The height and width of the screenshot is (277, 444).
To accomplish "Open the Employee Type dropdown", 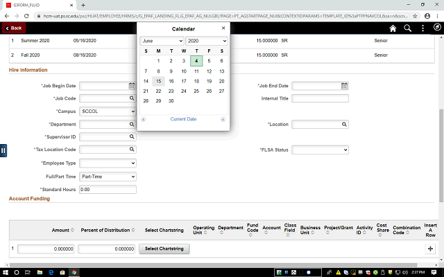I will point(108,163).
